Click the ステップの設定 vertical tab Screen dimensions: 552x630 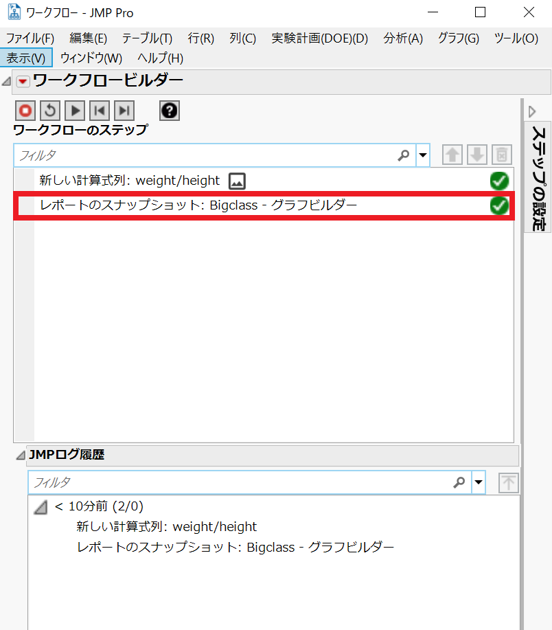pyautogui.click(x=538, y=177)
